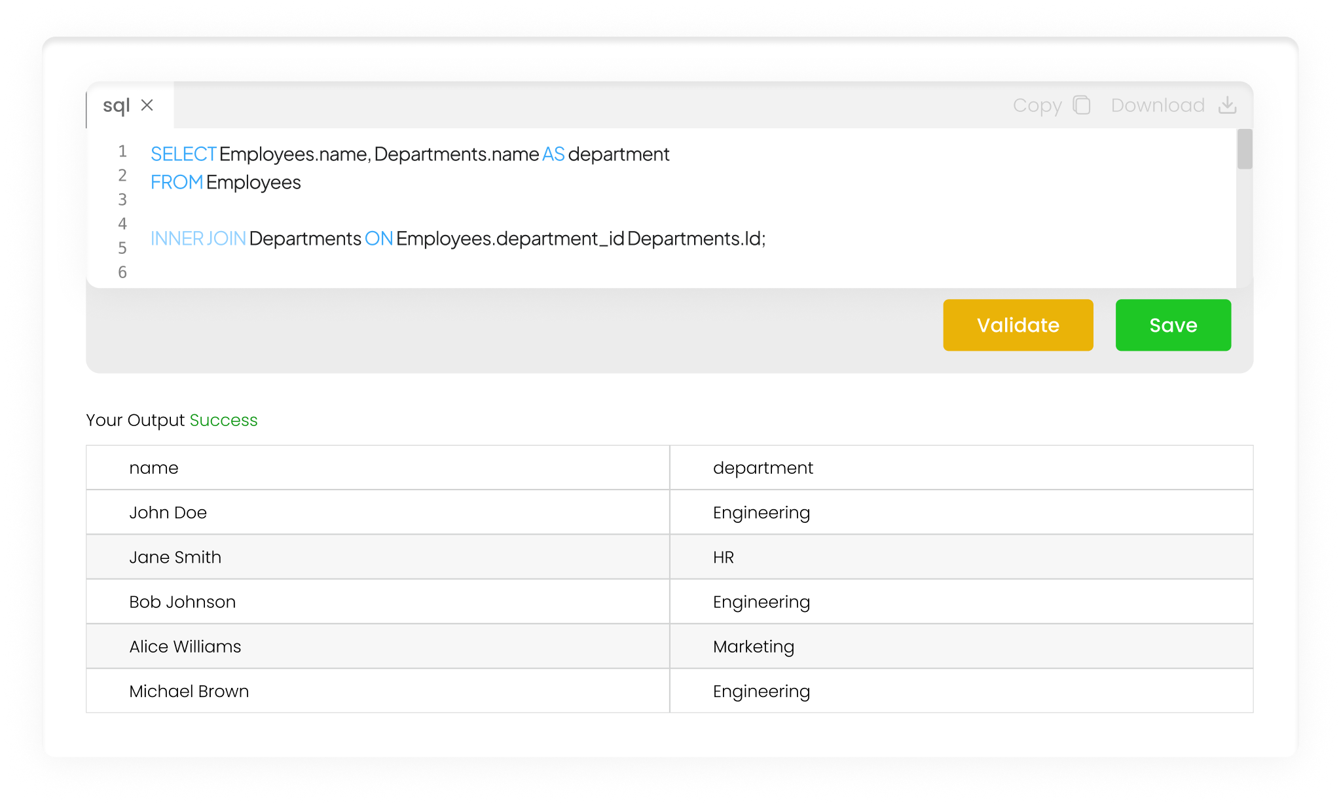The height and width of the screenshot is (805, 1341).
Task: Click the SELECT keyword on line 1
Action: [x=183, y=154]
